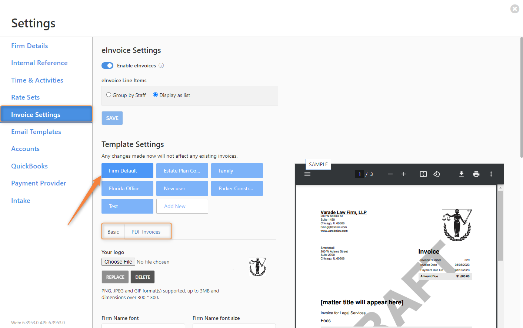
Task: Zoom in the PDF sample preview
Action: [x=404, y=174]
